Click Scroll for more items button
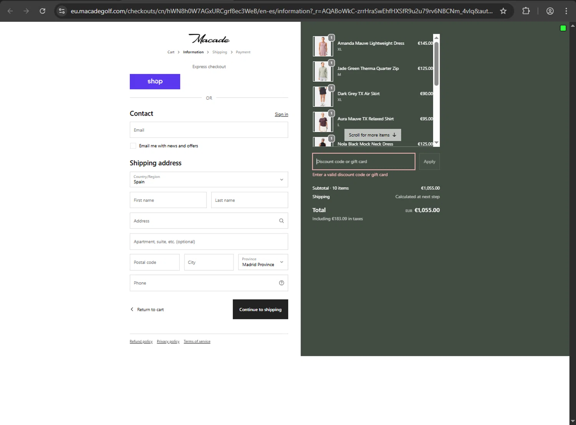 (372, 135)
